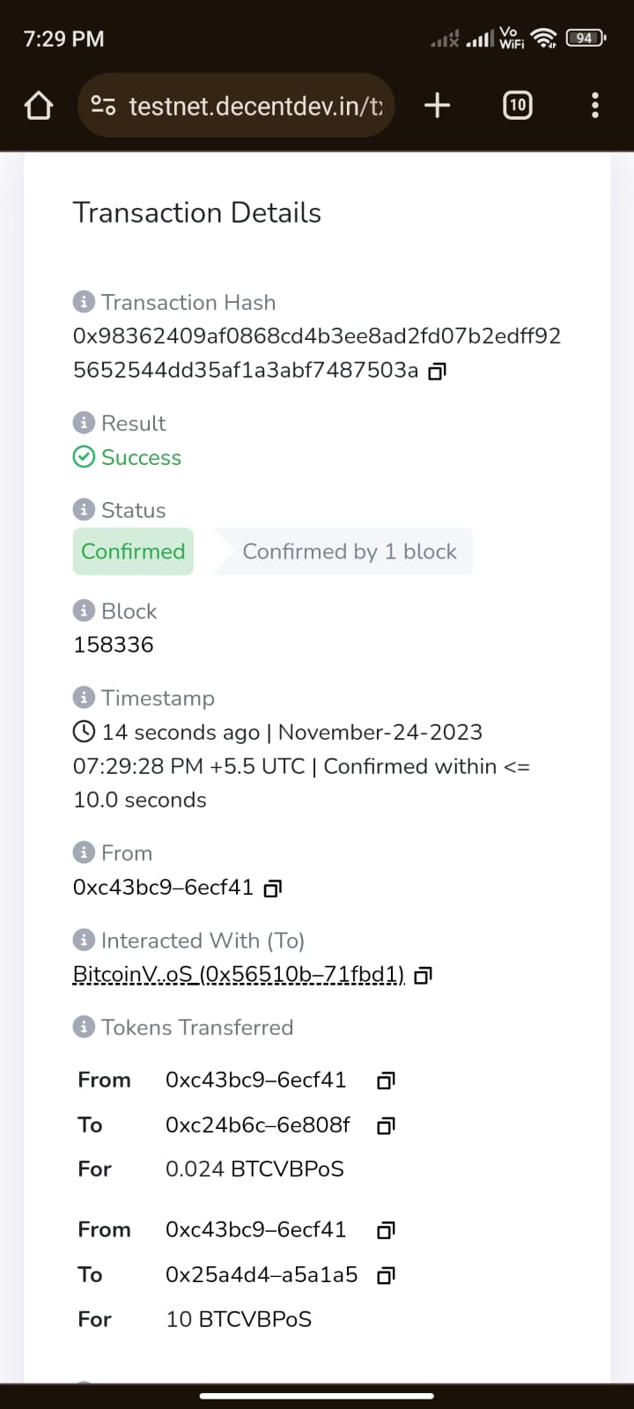Open the BitcoinV..oS contract link
Screen dimensions: 634x1409
tap(239, 975)
